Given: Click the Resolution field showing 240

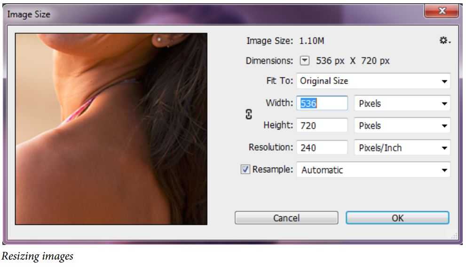Looking at the screenshot, I should (x=322, y=147).
